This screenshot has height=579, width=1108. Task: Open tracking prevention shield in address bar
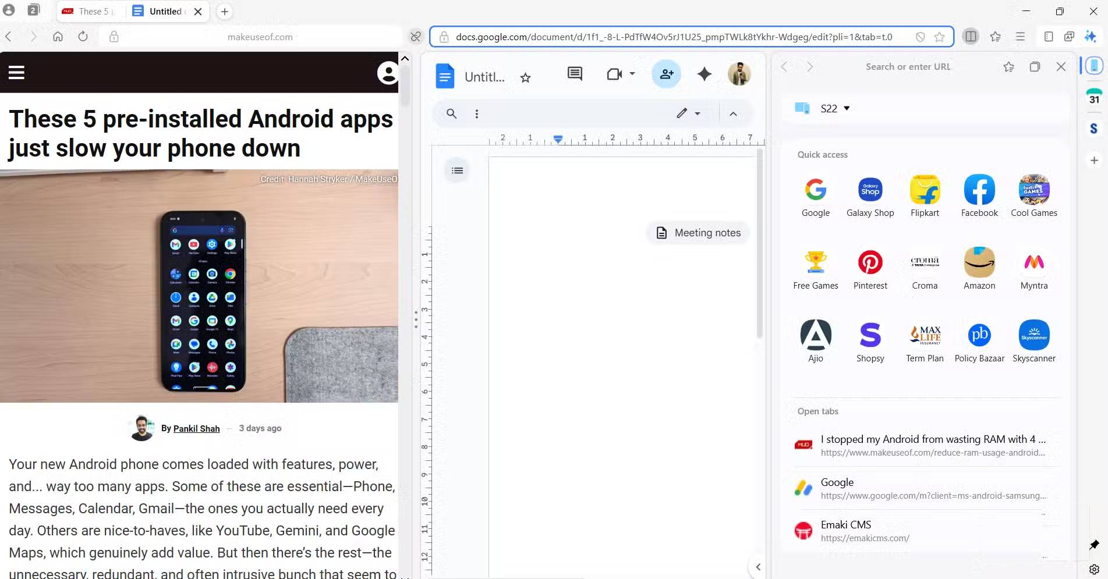click(x=920, y=37)
